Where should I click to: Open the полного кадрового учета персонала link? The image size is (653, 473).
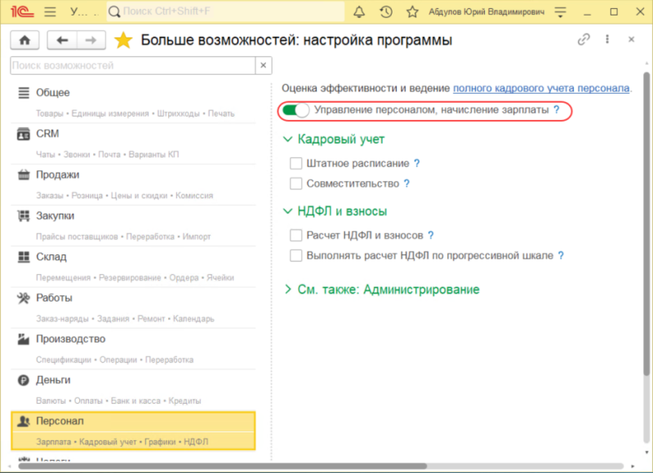[x=541, y=87]
